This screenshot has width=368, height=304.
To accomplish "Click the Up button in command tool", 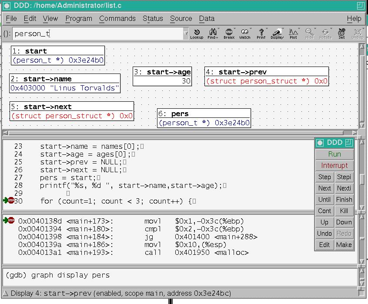I will 325,222.
